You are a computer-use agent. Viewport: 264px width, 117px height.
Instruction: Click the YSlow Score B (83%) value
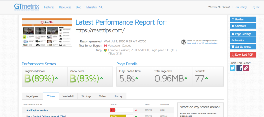pyautogui.click(x=84, y=79)
